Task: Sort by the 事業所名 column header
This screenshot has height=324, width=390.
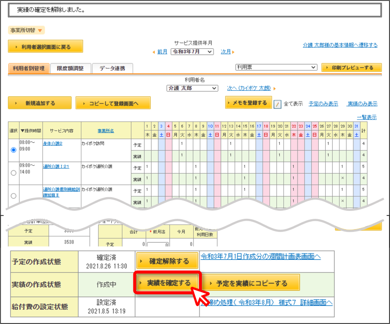Action: 106,131
